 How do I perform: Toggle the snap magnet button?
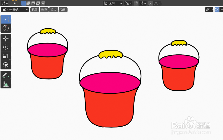coord(136,3)
